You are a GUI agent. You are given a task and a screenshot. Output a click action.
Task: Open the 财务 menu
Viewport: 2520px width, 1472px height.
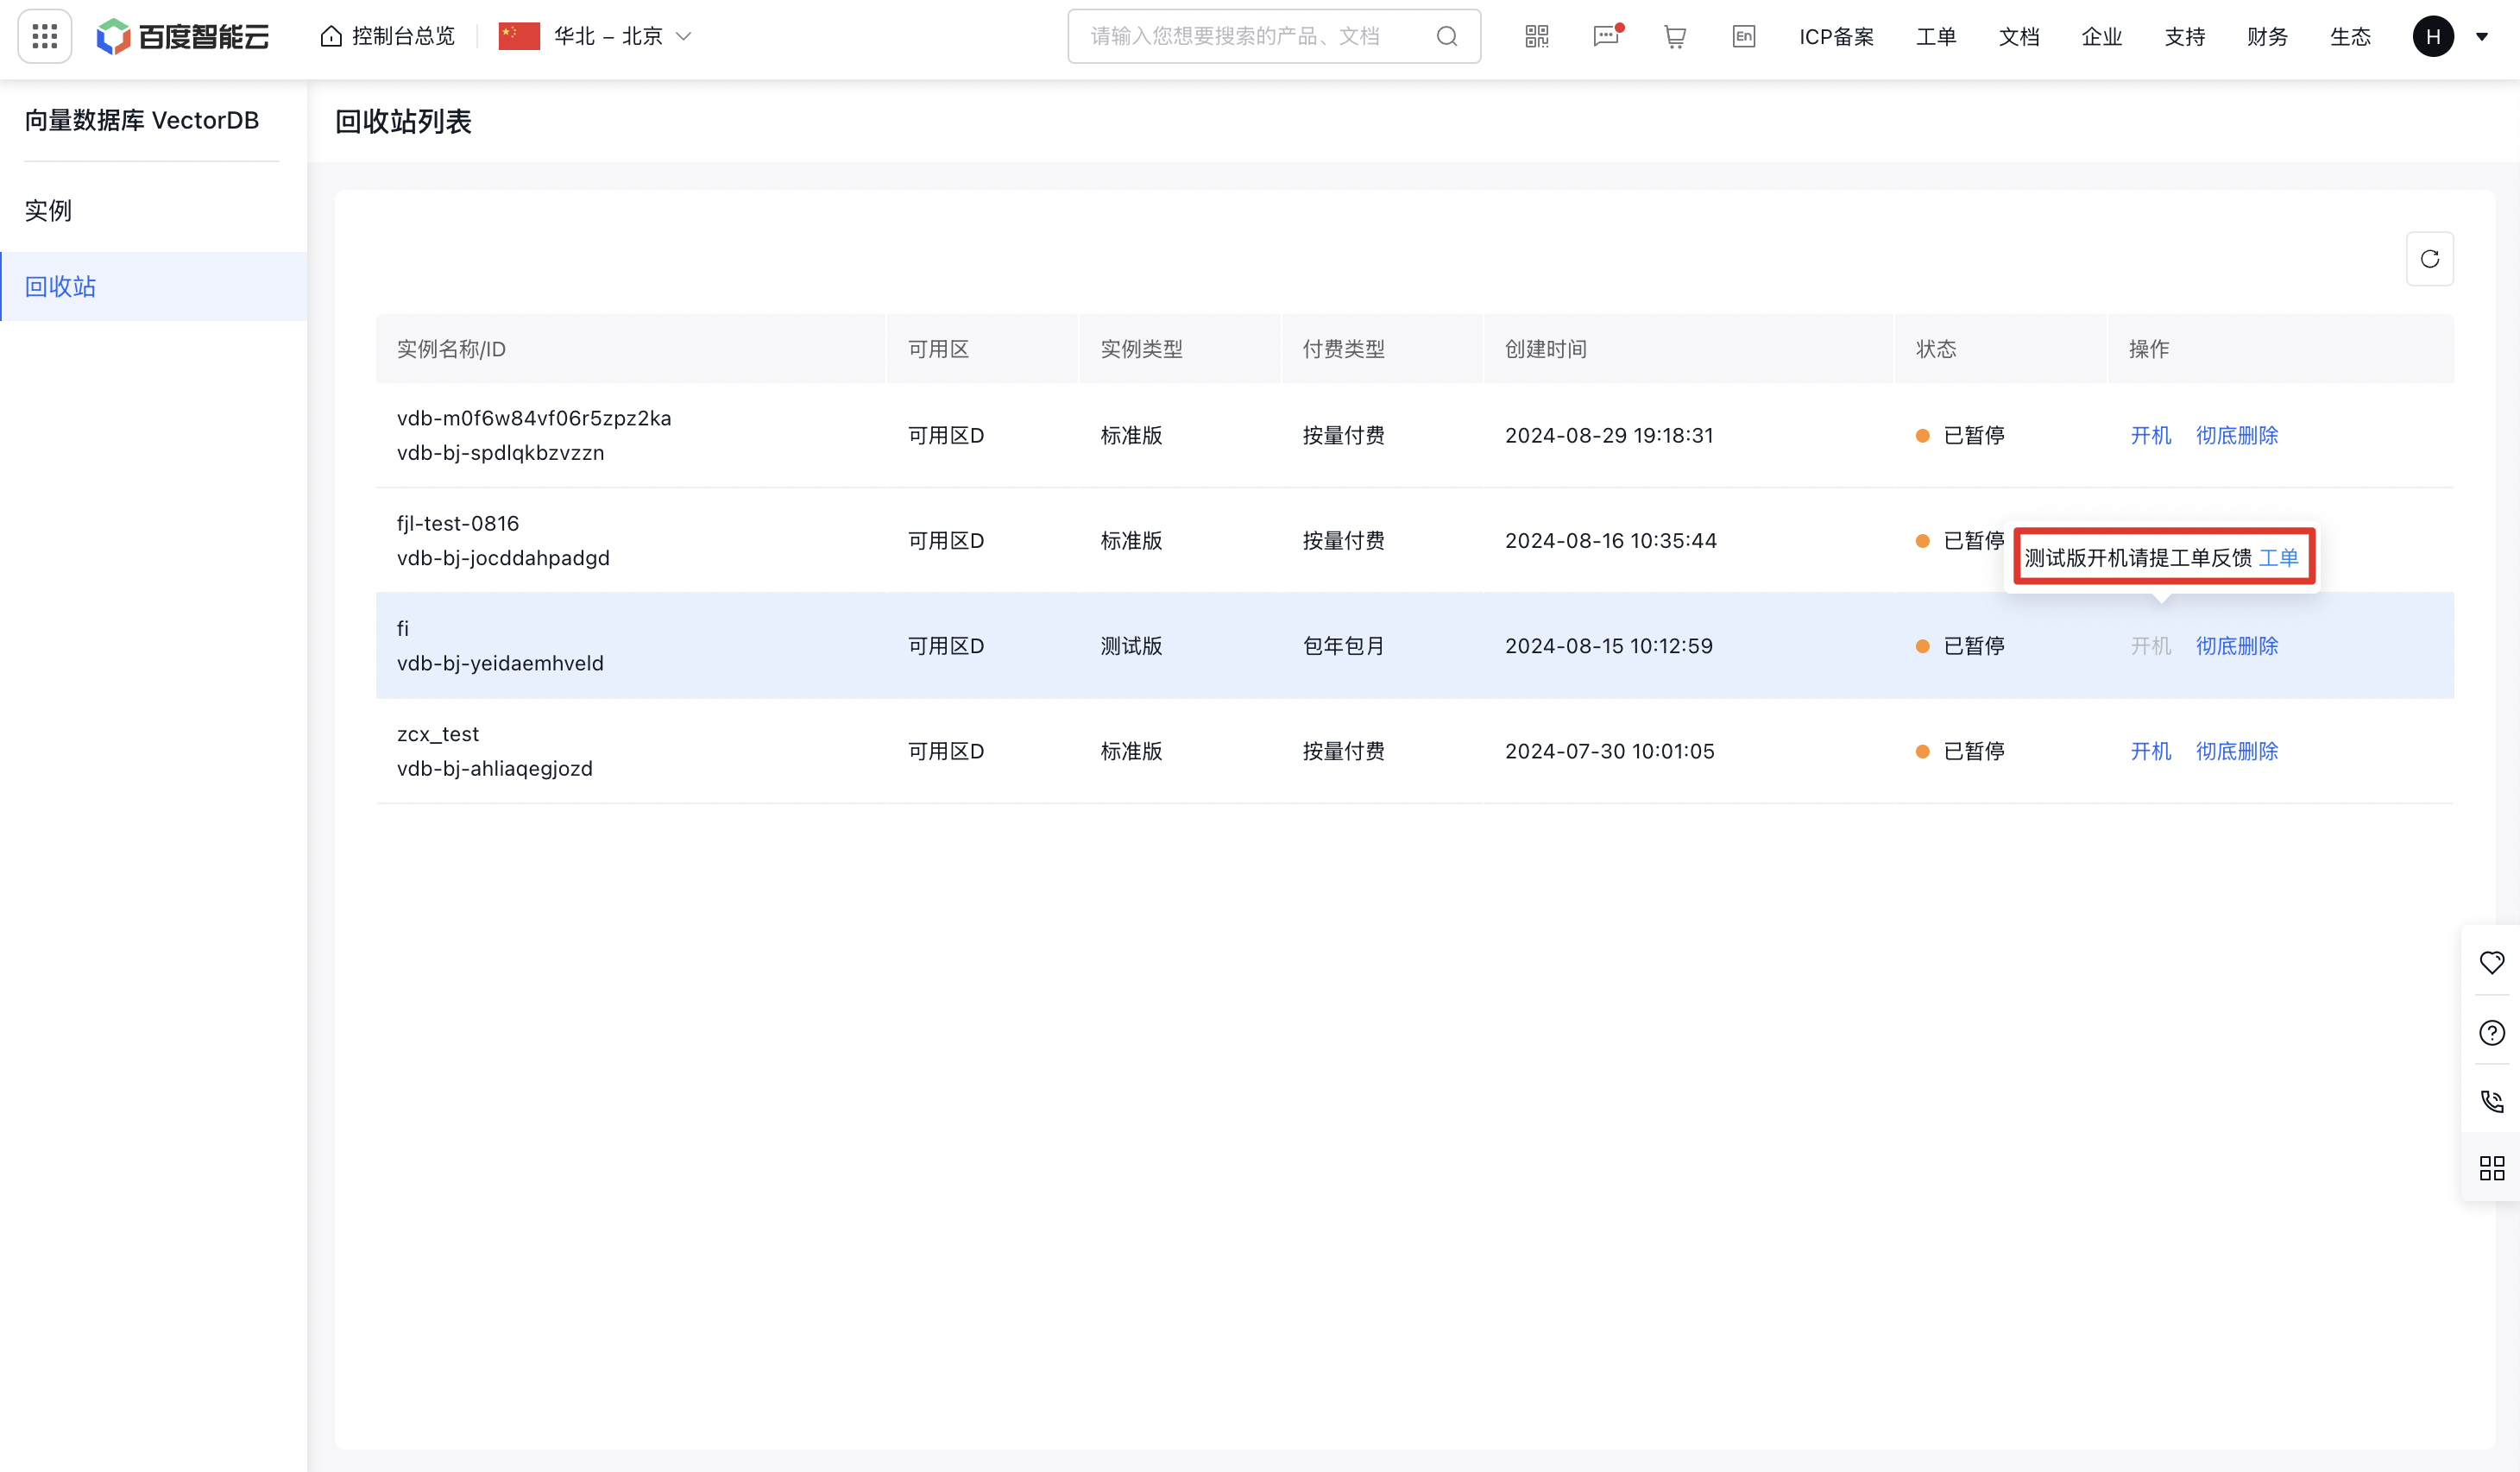pos(2267,37)
